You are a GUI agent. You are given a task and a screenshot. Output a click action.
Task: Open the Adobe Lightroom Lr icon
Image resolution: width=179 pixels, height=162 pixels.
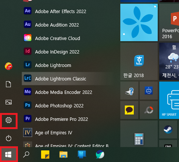tap(28, 65)
